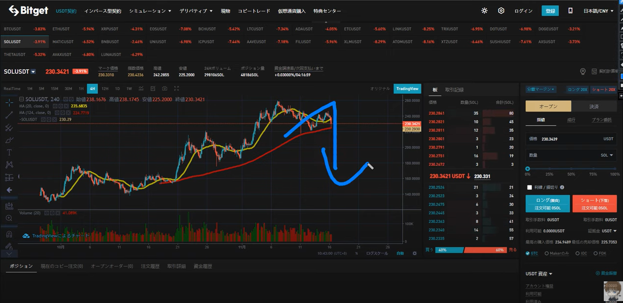Toggle the light/dark theme sun icon
The height and width of the screenshot is (303, 623).
point(484,11)
